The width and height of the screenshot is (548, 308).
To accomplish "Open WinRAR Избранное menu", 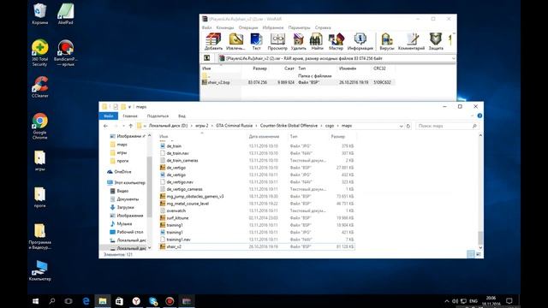I will 273,27.
